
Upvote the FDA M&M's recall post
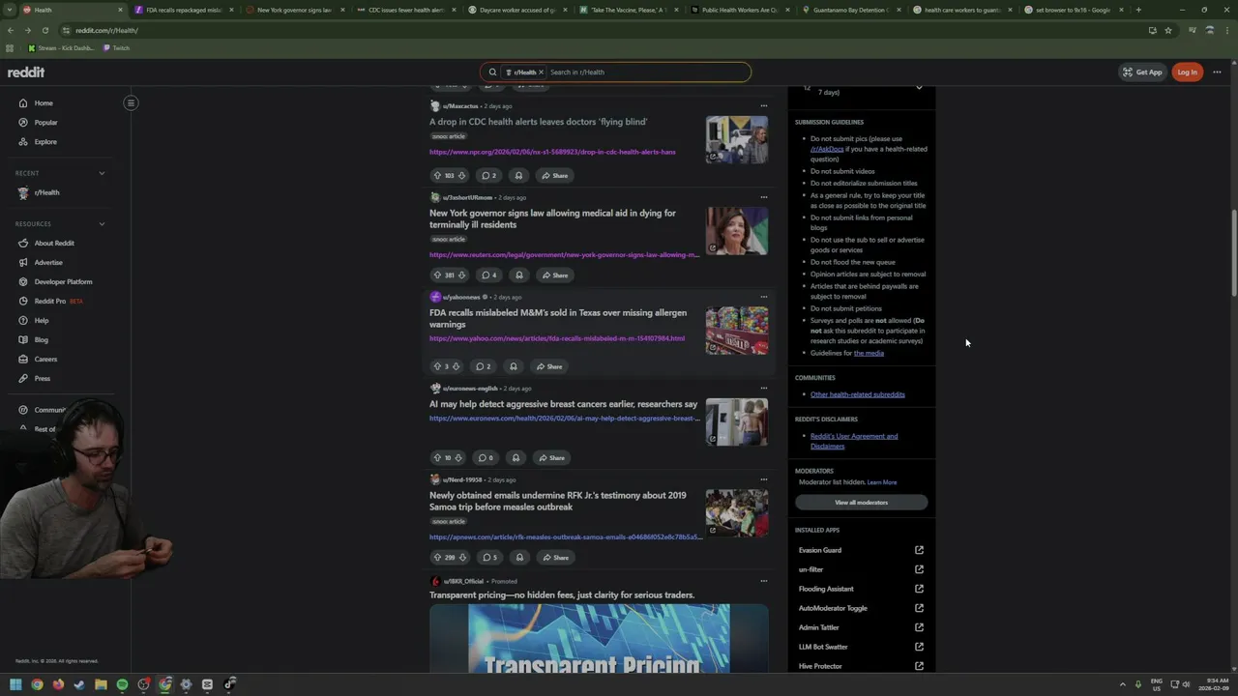pos(437,366)
